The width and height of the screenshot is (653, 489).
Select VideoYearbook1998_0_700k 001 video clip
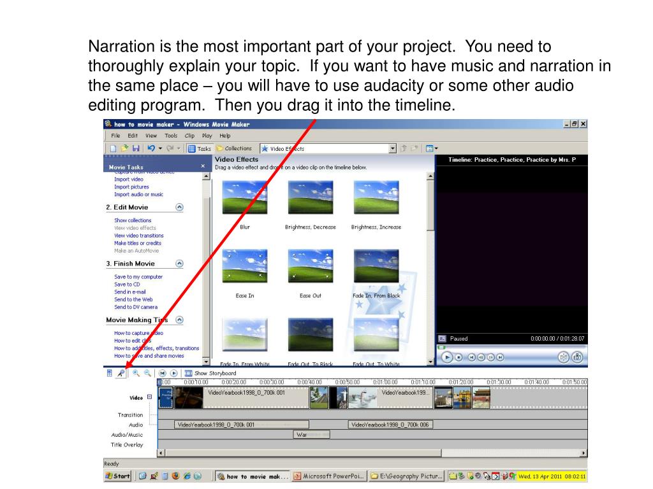click(x=242, y=397)
